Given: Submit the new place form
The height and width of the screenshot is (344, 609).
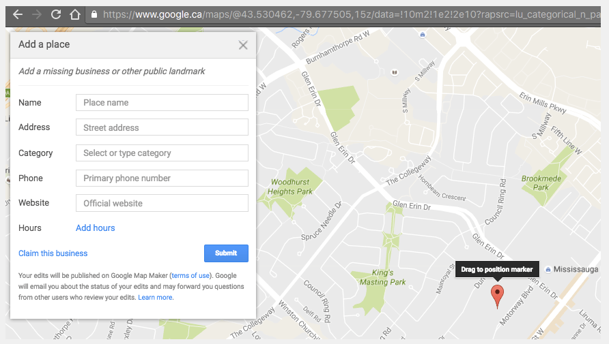Looking at the screenshot, I should pyautogui.click(x=226, y=253).
